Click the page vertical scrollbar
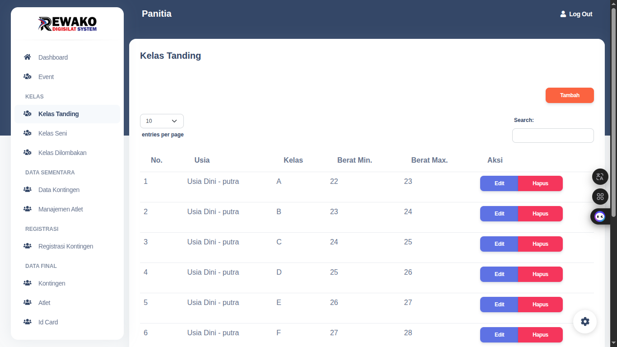The width and height of the screenshot is (617, 347). [613, 136]
